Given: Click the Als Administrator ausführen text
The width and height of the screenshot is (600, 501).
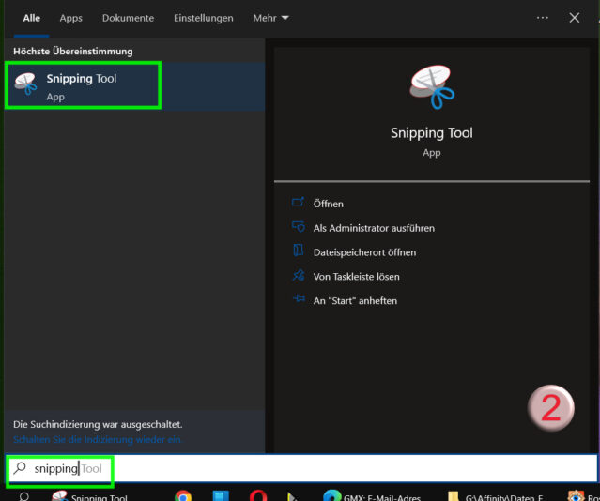Looking at the screenshot, I should tap(374, 228).
